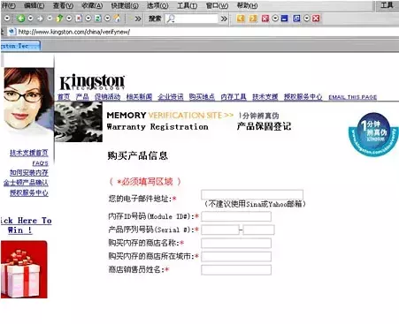The image size is (399, 324).
Task: Open the 编辑(E) menu
Action: (34, 5)
